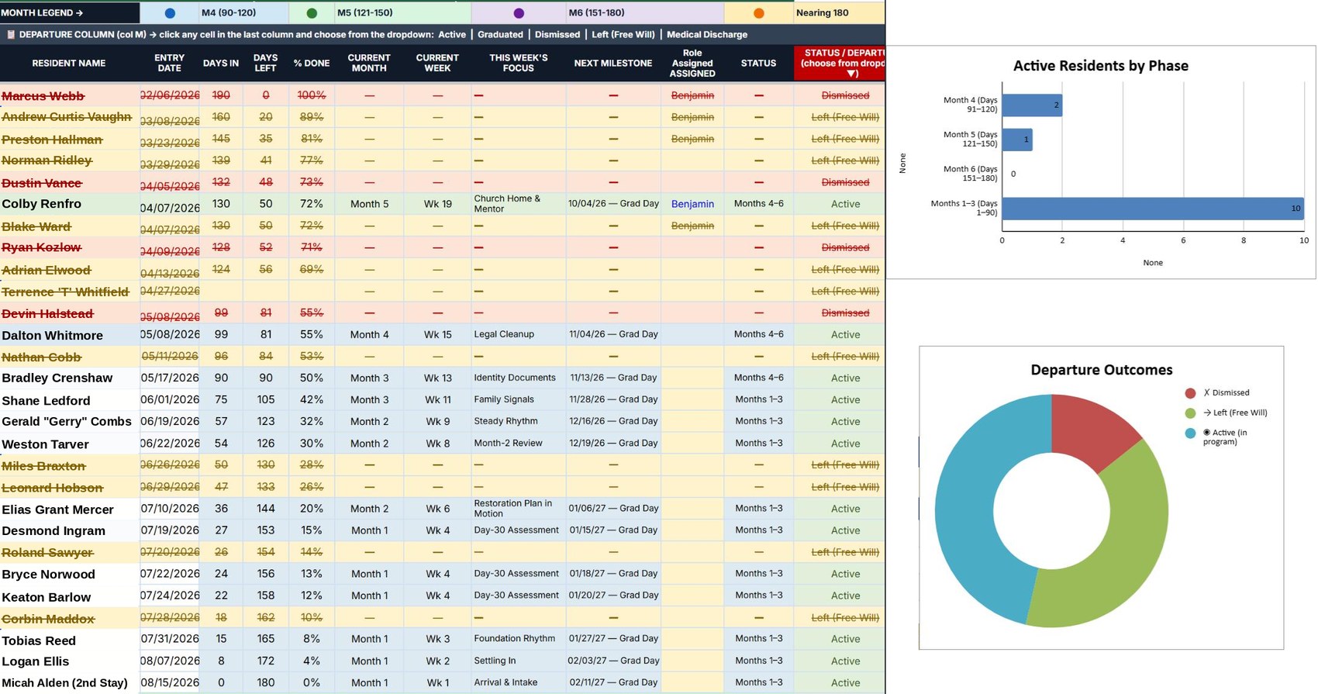Select Desmond Ingram's 01/15/27 Grad Day cell
The height and width of the screenshot is (694, 1318).
tap(613, 530)
